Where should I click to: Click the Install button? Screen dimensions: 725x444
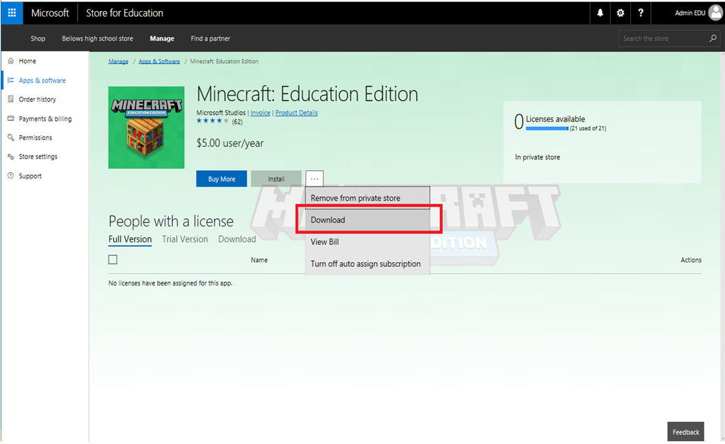[x=276, y=179]
